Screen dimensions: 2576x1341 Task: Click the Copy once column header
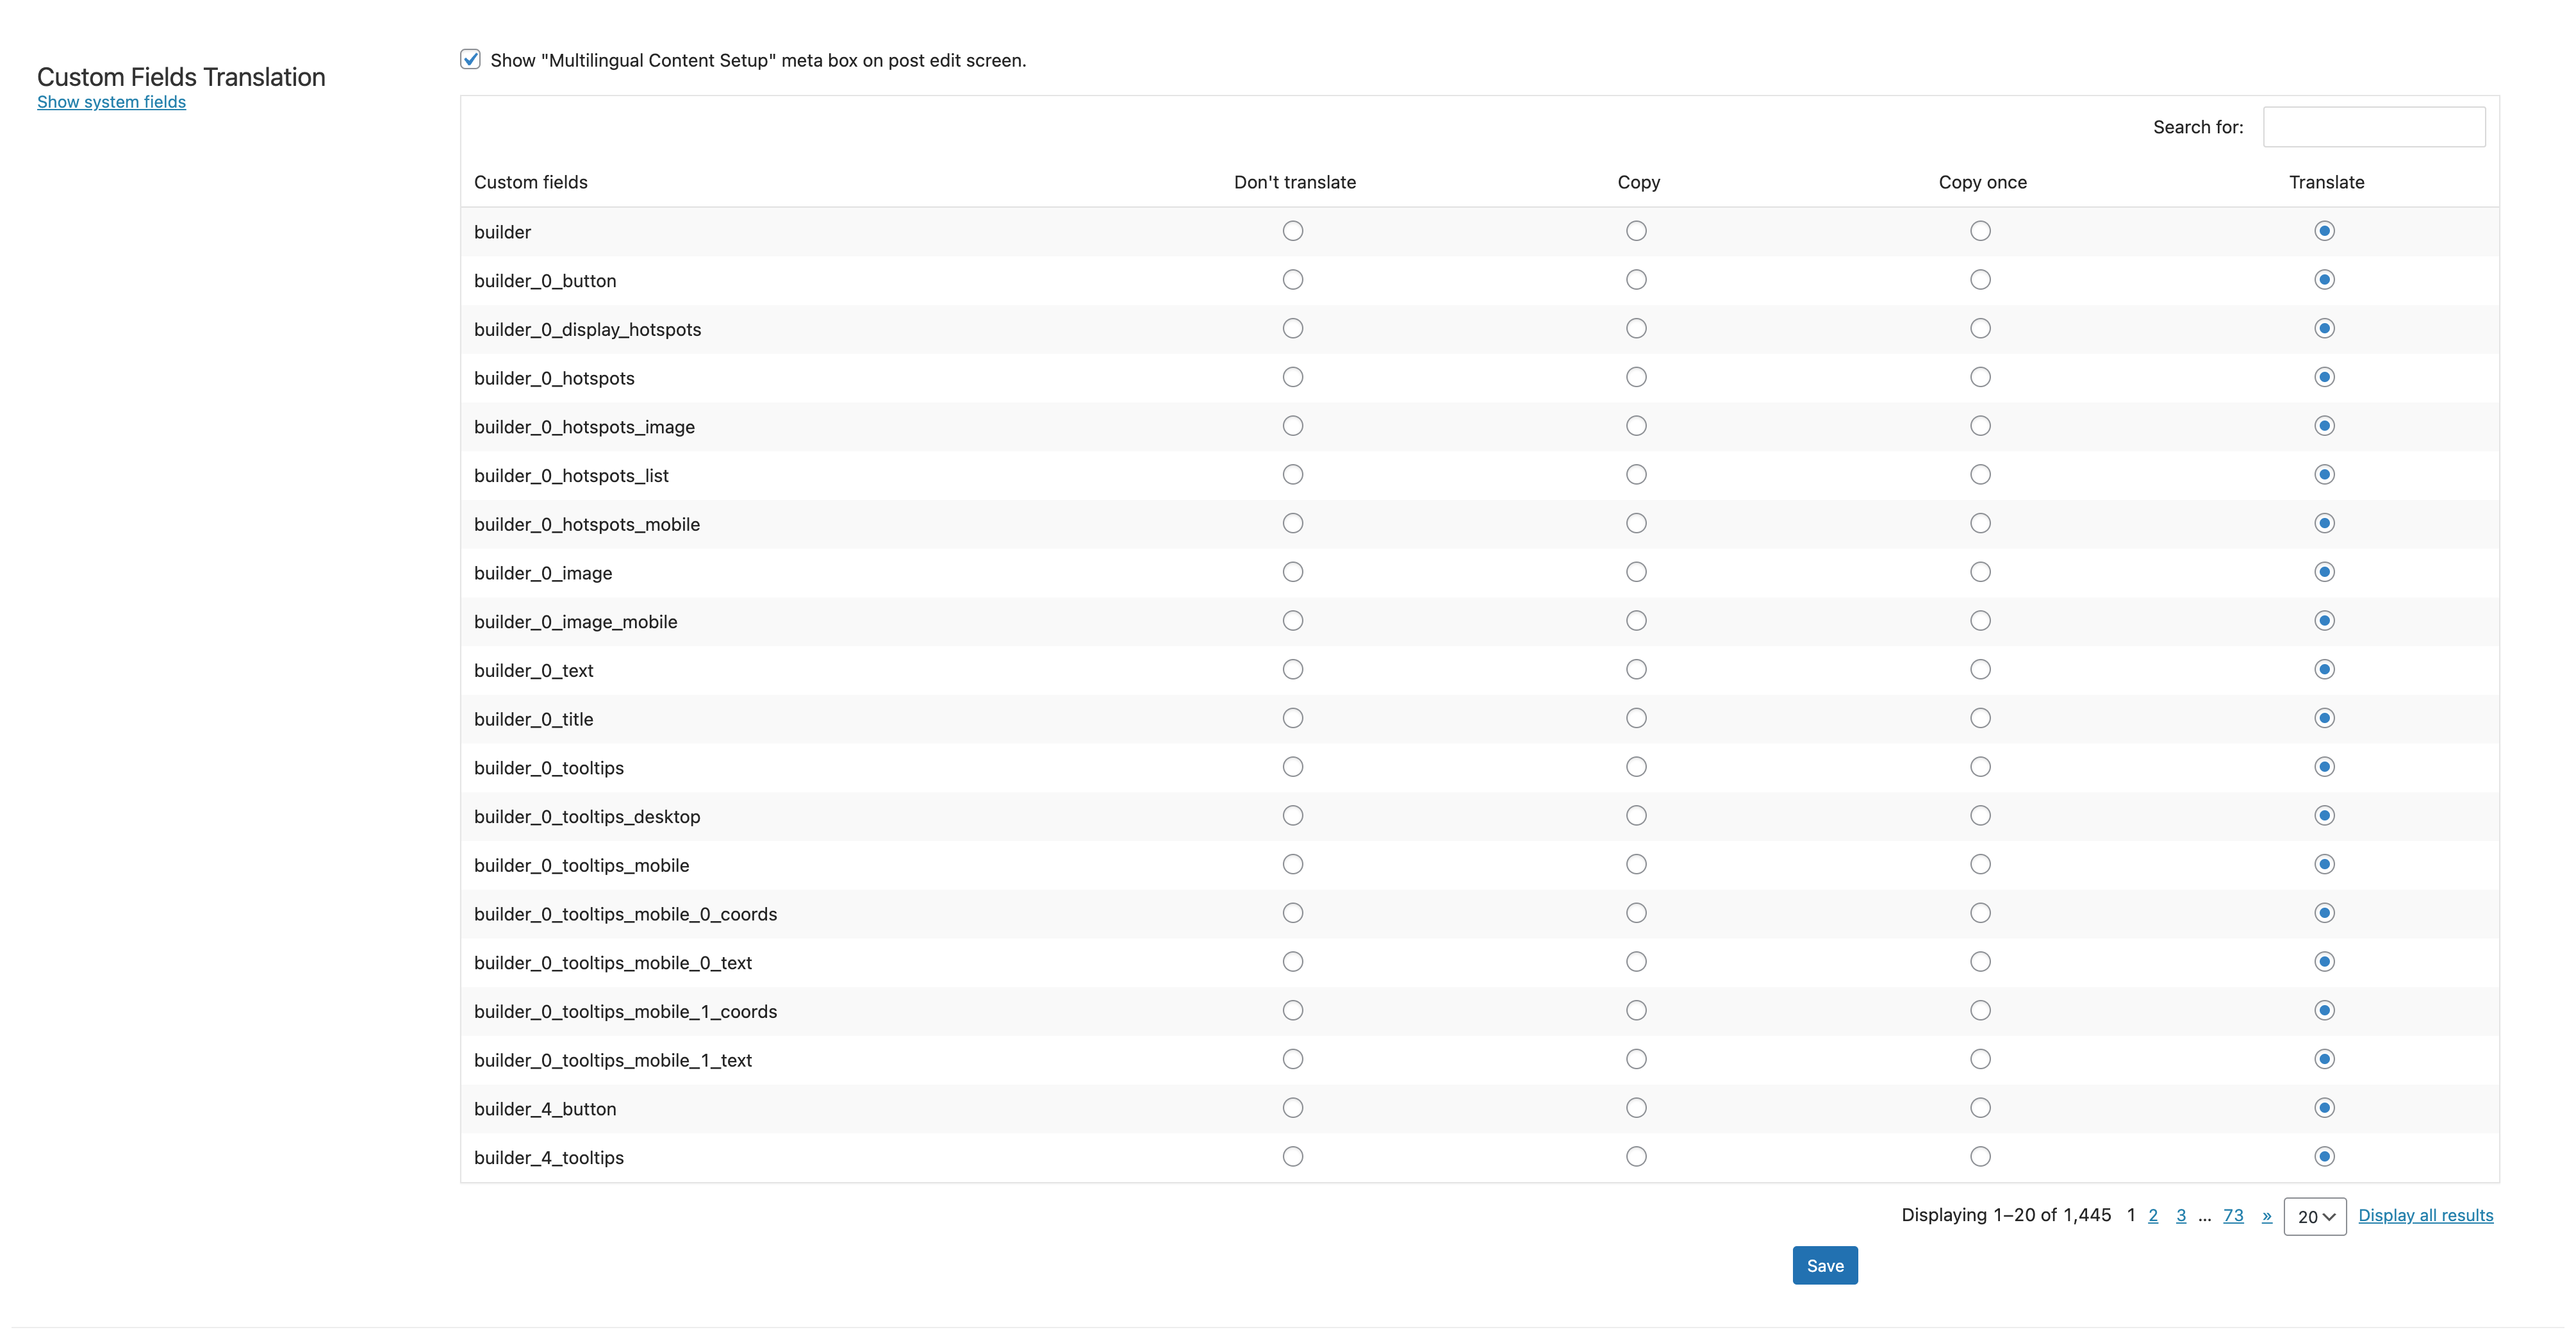(x=1982, y=182)
